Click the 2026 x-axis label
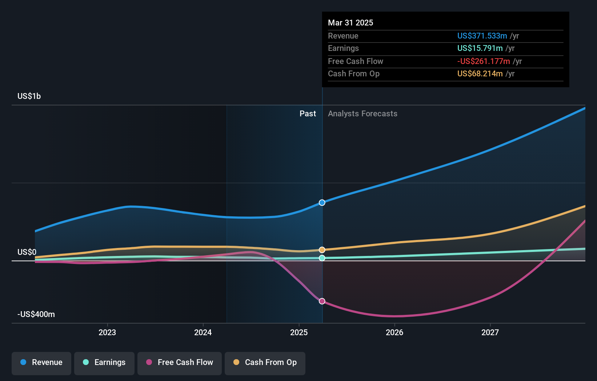The height and width of the screenshot is (381, 597). point(394,332)
